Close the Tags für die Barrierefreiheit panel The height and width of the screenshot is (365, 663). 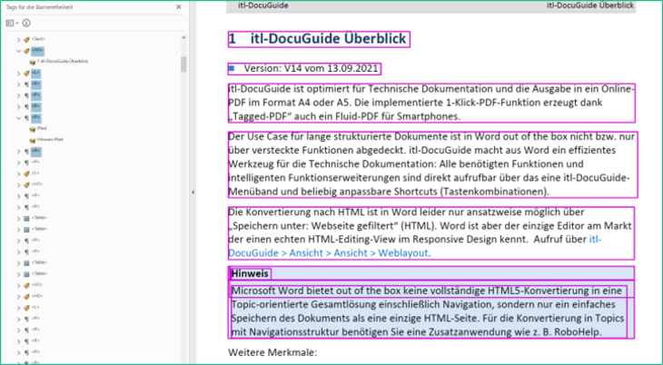click(178, 7)
